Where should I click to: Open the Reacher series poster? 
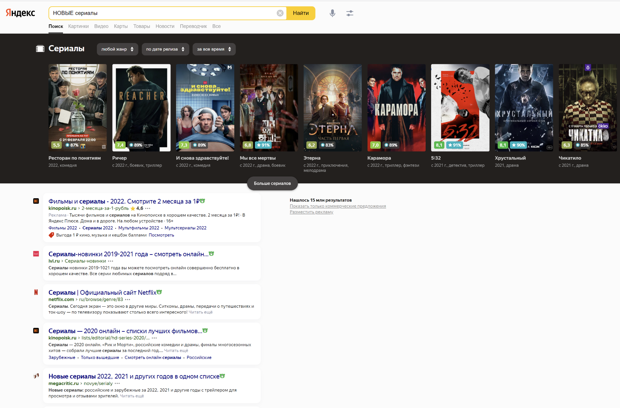(x=141, y=107)
